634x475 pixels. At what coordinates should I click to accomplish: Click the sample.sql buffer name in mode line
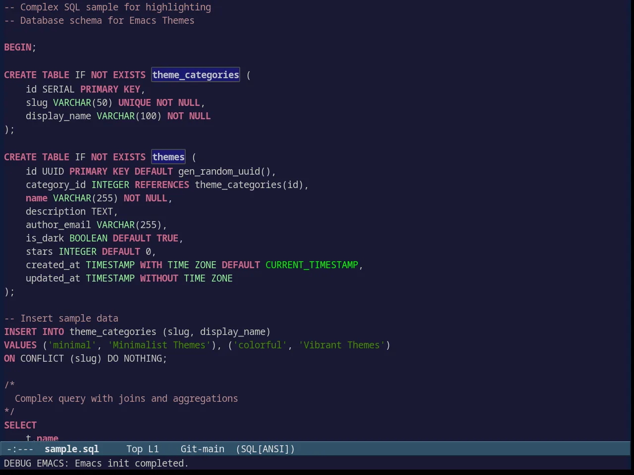coord(72,449)
